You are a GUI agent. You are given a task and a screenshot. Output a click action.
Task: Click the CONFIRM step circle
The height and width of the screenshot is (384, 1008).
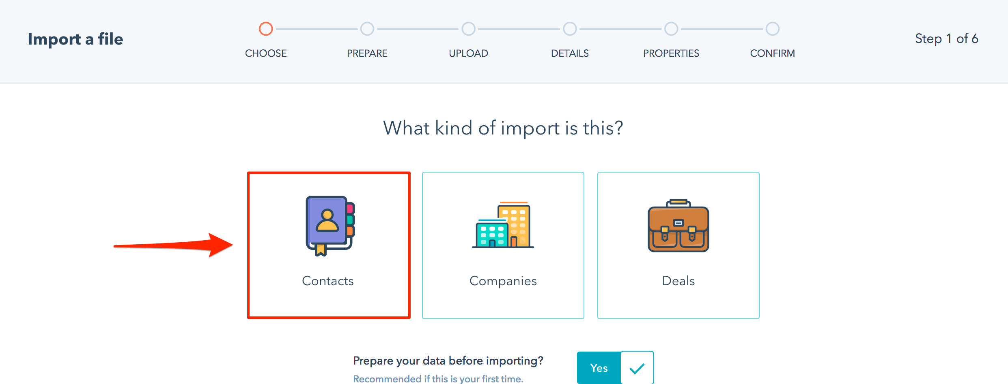tap(773, 29)
